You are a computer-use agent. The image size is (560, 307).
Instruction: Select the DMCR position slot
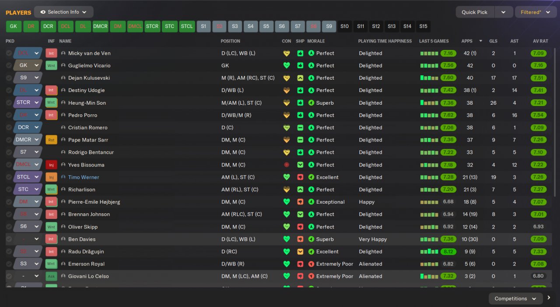[100, 26]
